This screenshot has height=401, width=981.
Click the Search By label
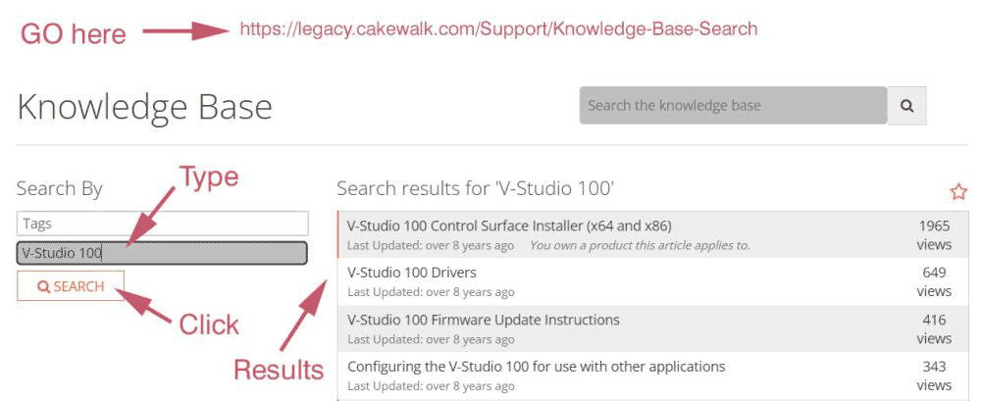tap(60, 188)
